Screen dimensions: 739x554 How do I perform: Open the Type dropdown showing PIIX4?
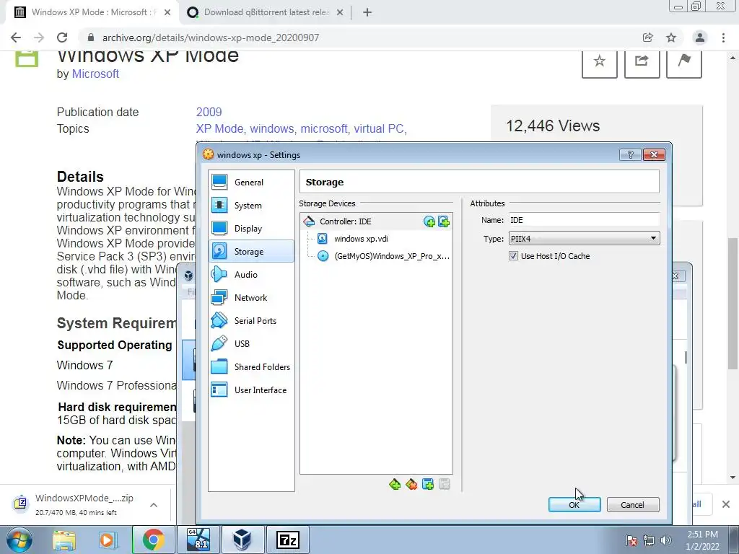pyautogui.click(x=584, y=238)
